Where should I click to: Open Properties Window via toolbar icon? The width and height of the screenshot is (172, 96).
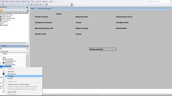tap(38, 5)
